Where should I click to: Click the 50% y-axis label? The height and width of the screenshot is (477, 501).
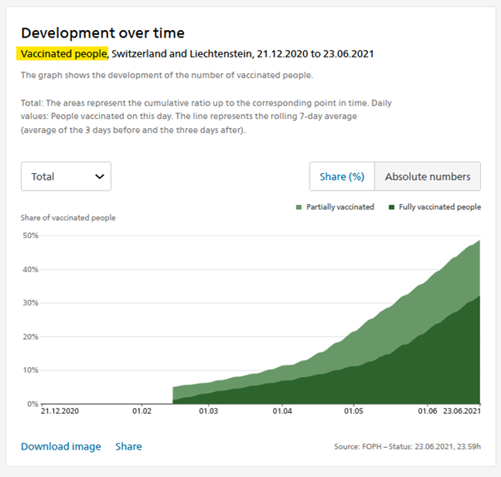coord(30,236)
